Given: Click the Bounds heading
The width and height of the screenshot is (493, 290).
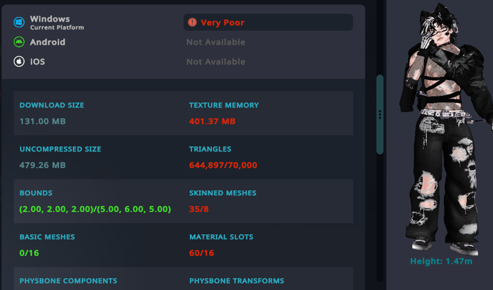Looking at the screenshot, I should (x=36, y=193).
